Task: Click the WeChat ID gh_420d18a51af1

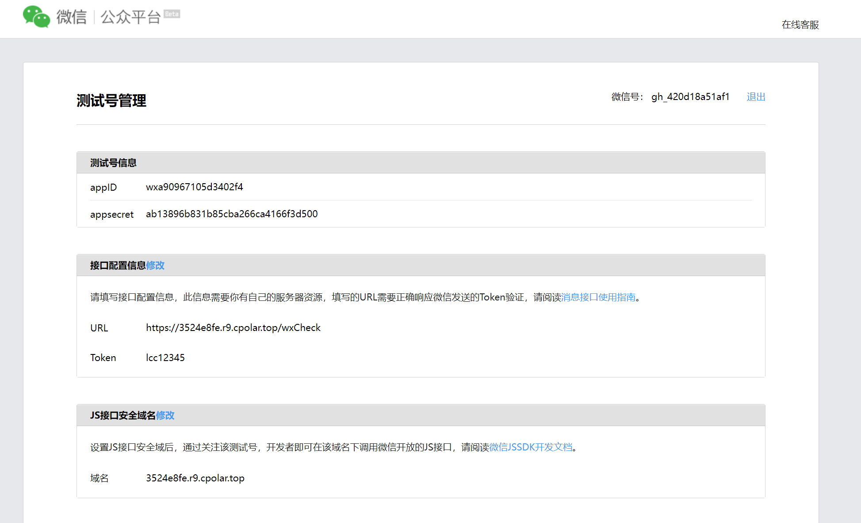Action: (690, 97)
